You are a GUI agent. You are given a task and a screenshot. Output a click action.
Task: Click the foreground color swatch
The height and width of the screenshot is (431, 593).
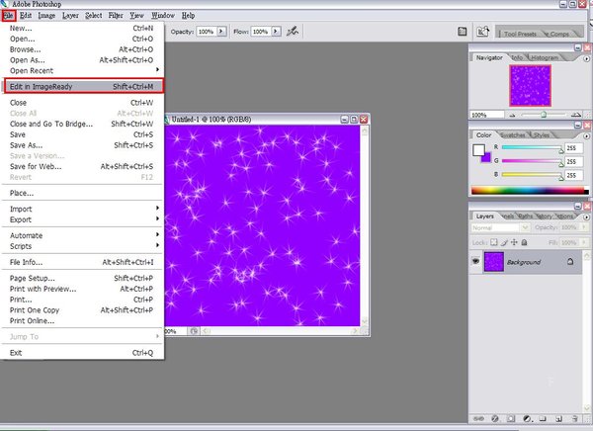[478, 150]
